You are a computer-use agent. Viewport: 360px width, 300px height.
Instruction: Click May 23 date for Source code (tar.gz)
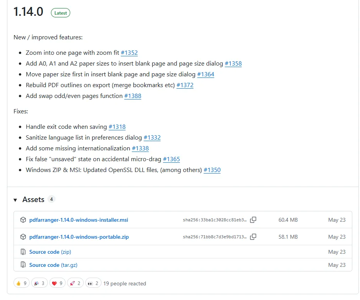(337, 265)
